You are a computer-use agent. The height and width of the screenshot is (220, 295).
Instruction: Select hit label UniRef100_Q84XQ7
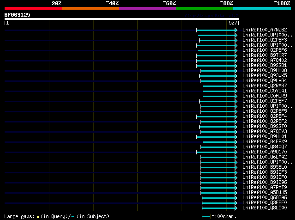265,147
